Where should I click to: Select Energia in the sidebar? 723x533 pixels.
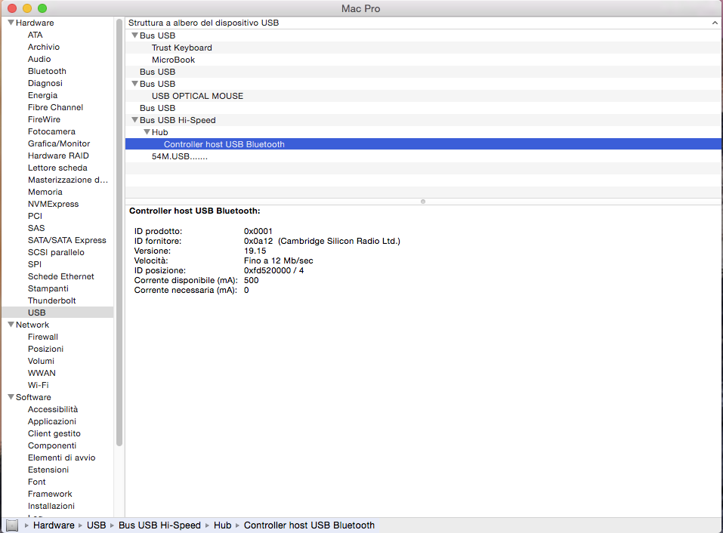[42, 95]
